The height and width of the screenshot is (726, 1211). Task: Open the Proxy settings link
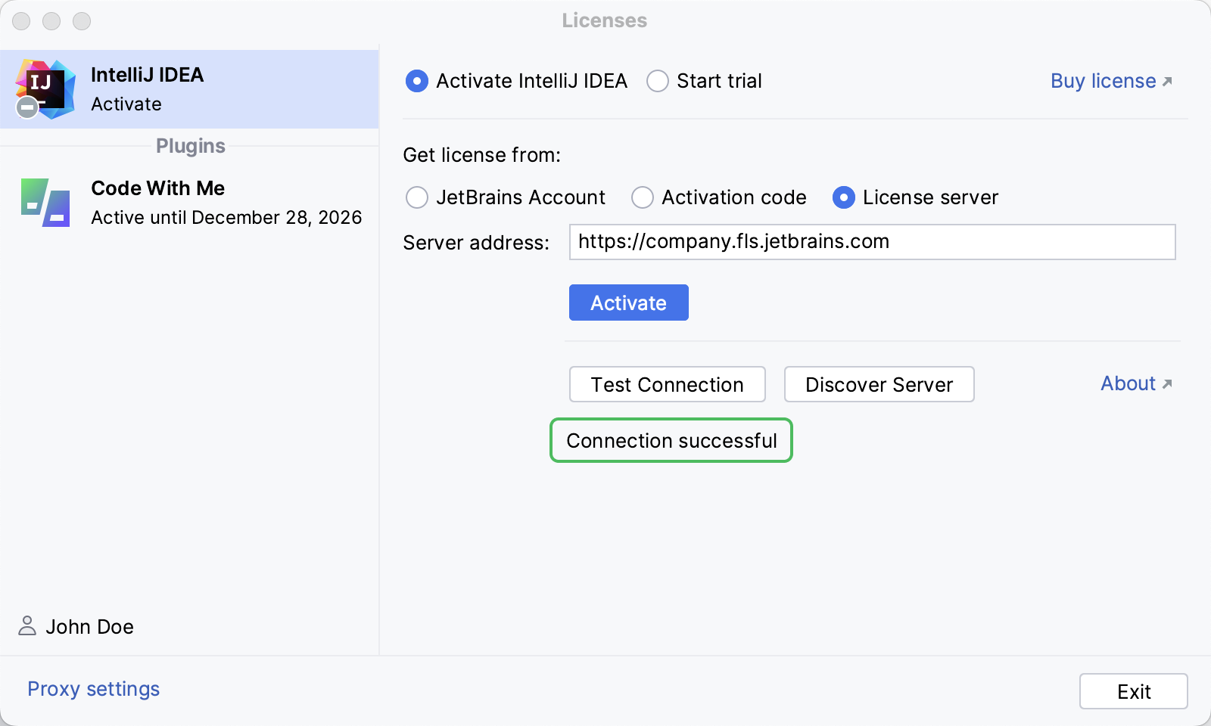point(94,689)
